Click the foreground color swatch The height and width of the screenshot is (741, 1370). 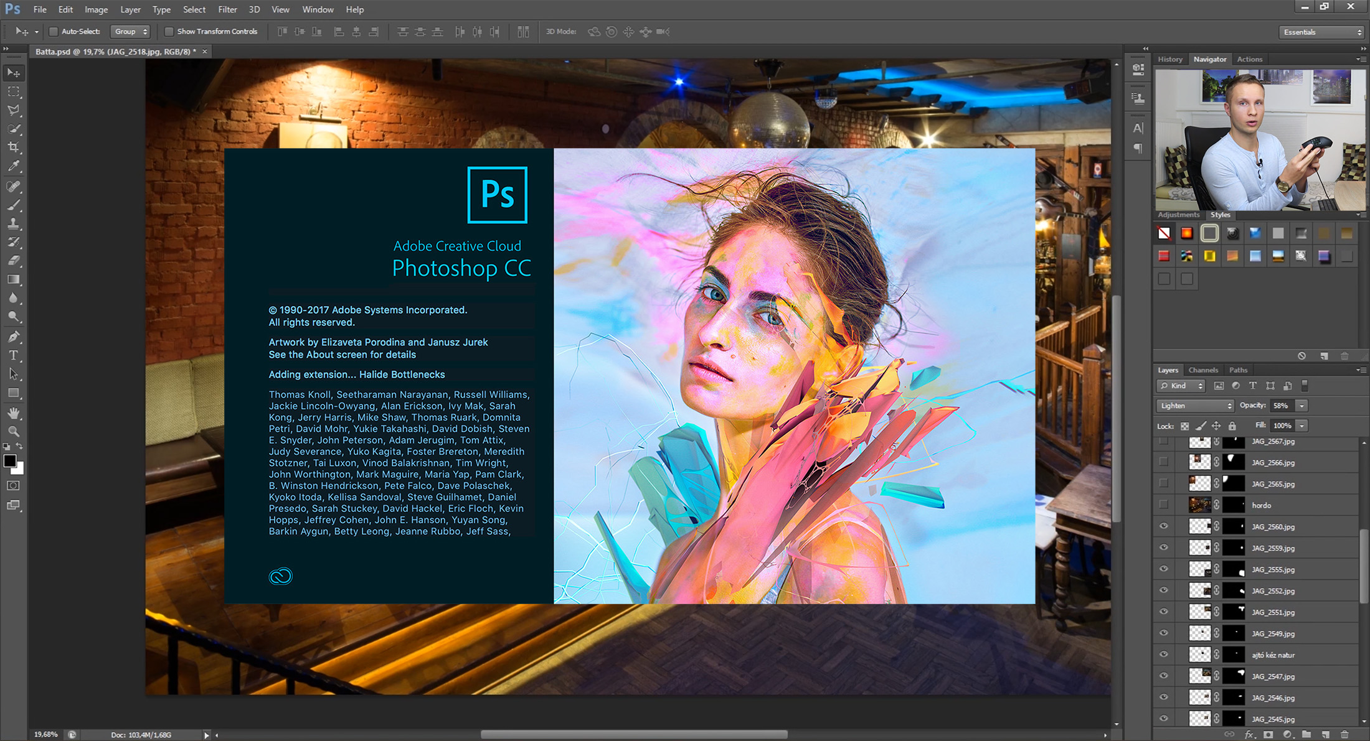click(x=9, y=461)
